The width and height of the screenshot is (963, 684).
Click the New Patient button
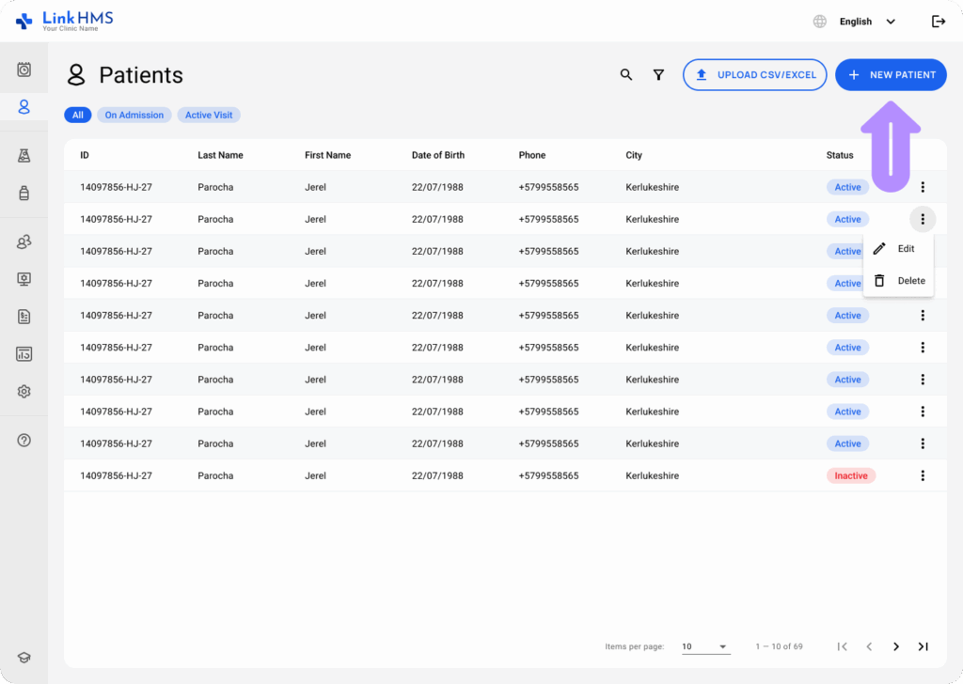891,75
